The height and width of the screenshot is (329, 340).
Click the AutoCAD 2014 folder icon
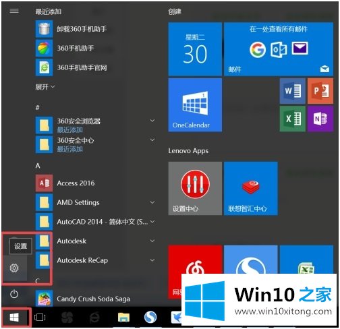44,222
